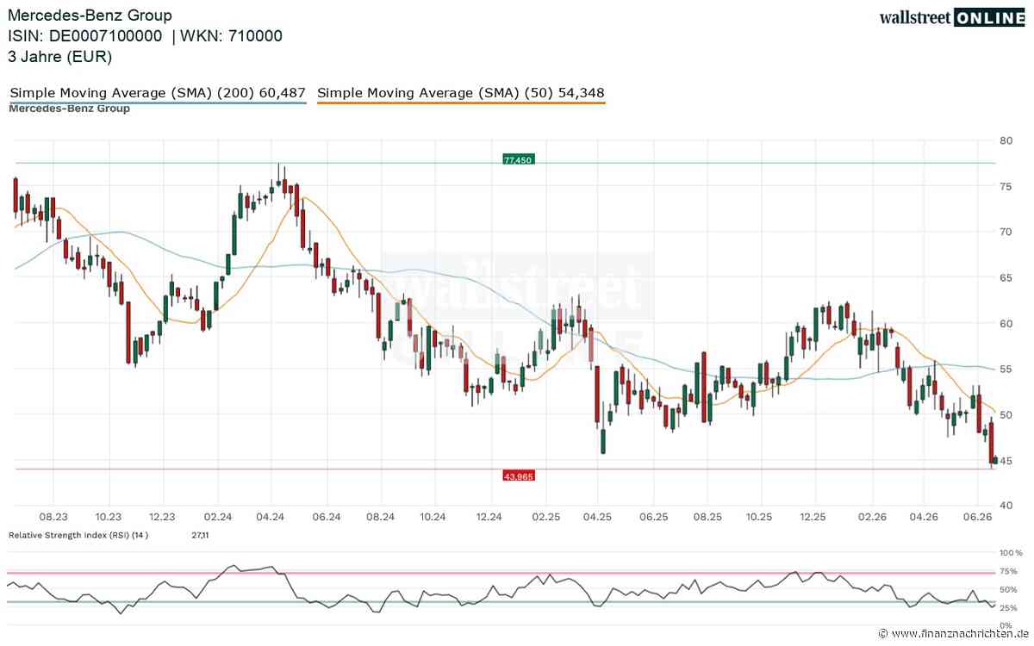
Task: Click the 04.25 date axis label
Action: (x=597, y=517)
